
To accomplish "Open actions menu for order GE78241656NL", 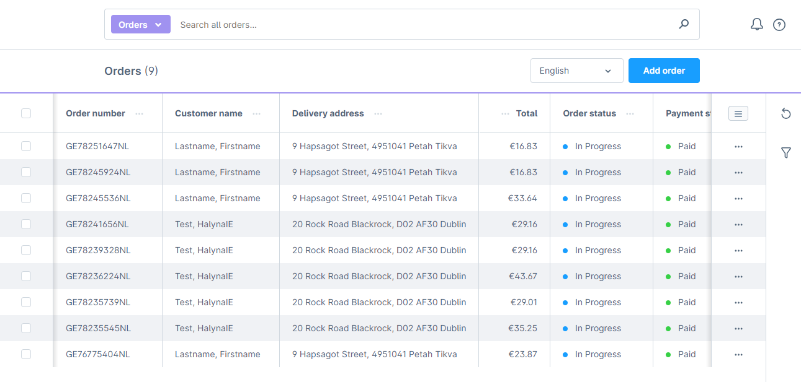I will 738,224.
